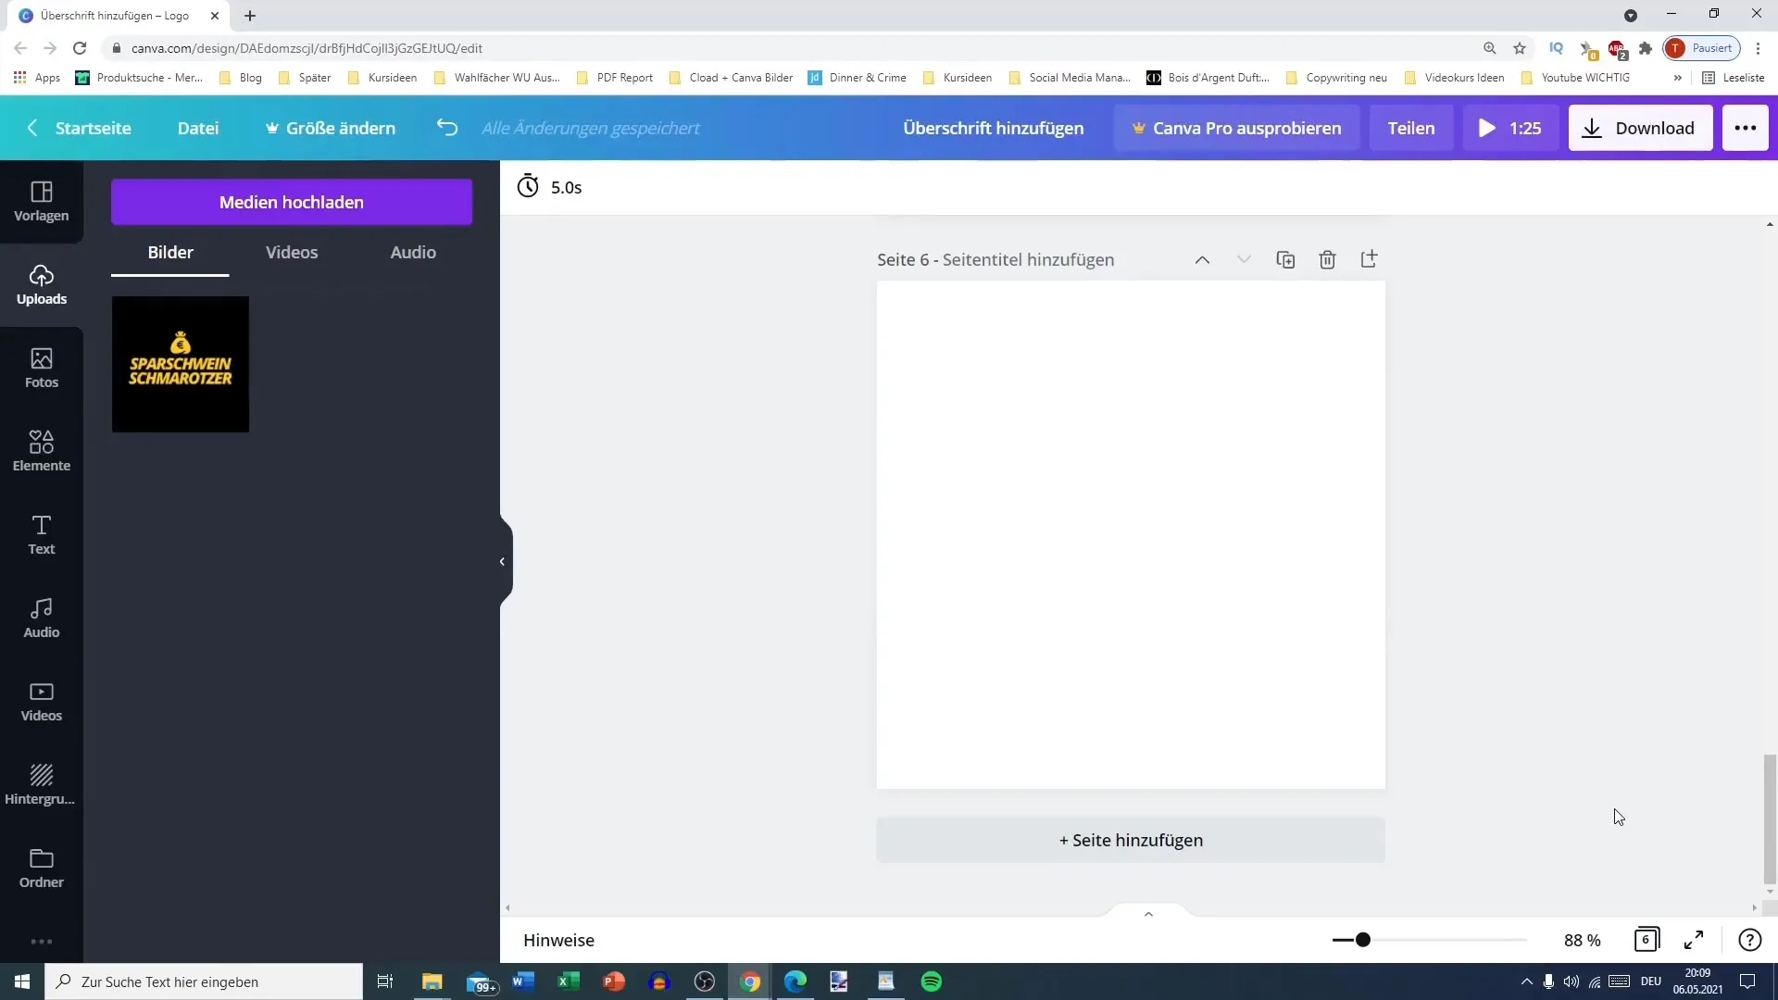This screenshot has height=1000, width=1778.
Task: Open the Text panel icon
Action: point(42,533)
